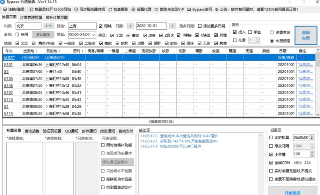The image size is (320, 195).
Task: Click the 开始抢票 button
Action: (x=292, y=191)
